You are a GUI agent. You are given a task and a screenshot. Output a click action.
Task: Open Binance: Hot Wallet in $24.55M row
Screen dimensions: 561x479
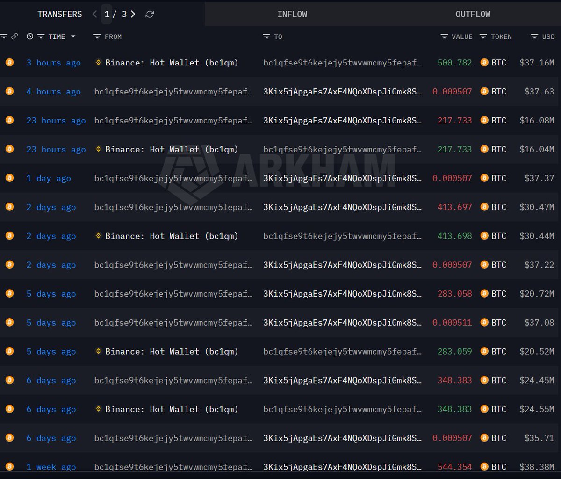(x=172, y=409)
